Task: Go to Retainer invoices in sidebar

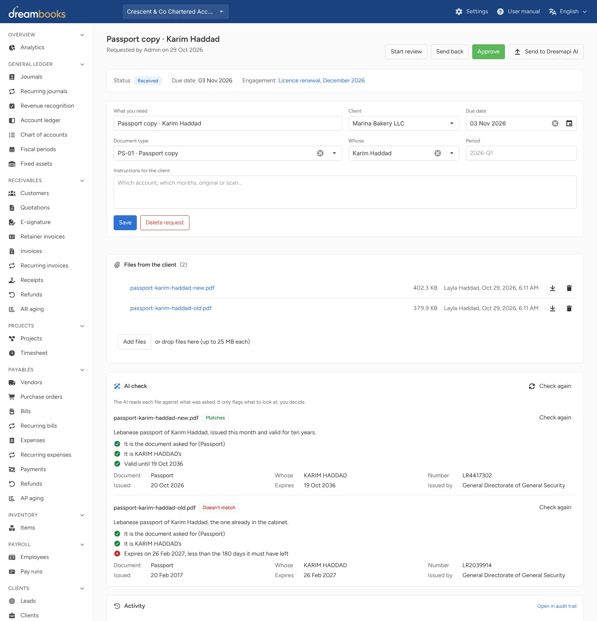Action: [43, 237]
